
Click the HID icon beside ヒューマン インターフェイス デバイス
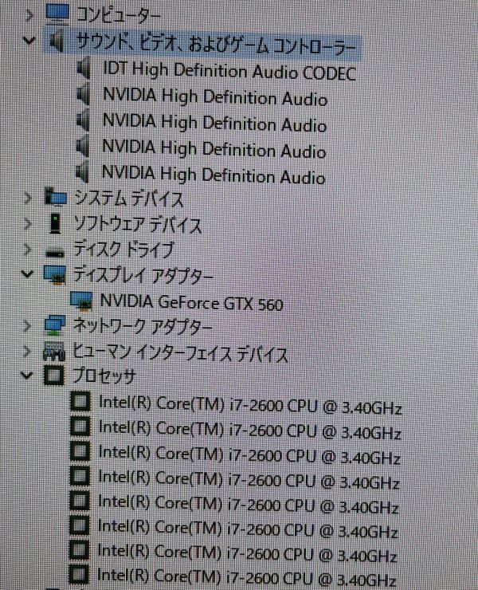[x=54, y=352]
